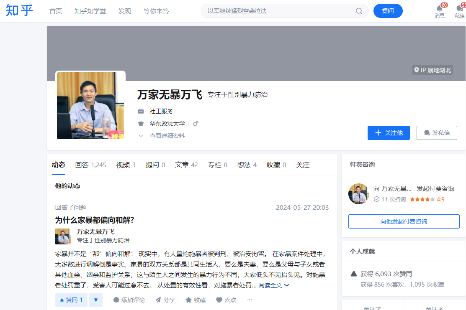Open the 私信 messages icon

(x=459, y=9)
